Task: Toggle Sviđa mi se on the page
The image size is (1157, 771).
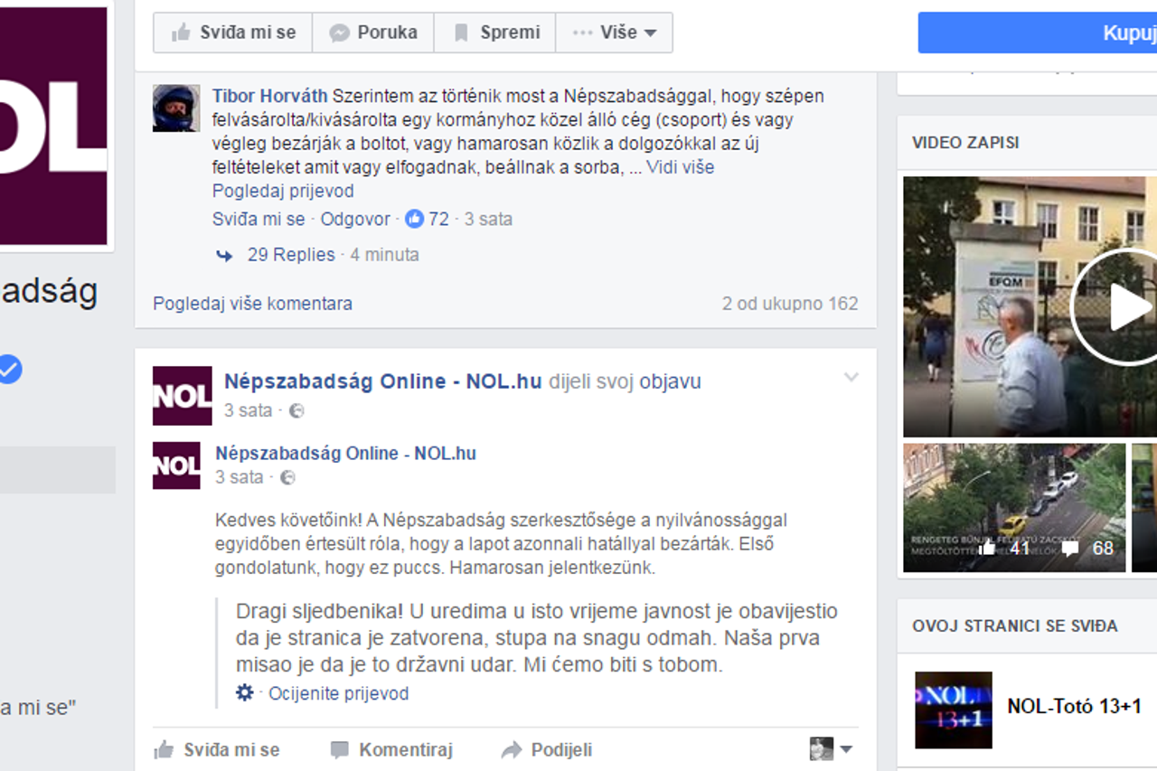Action: [x=233, y=33]
